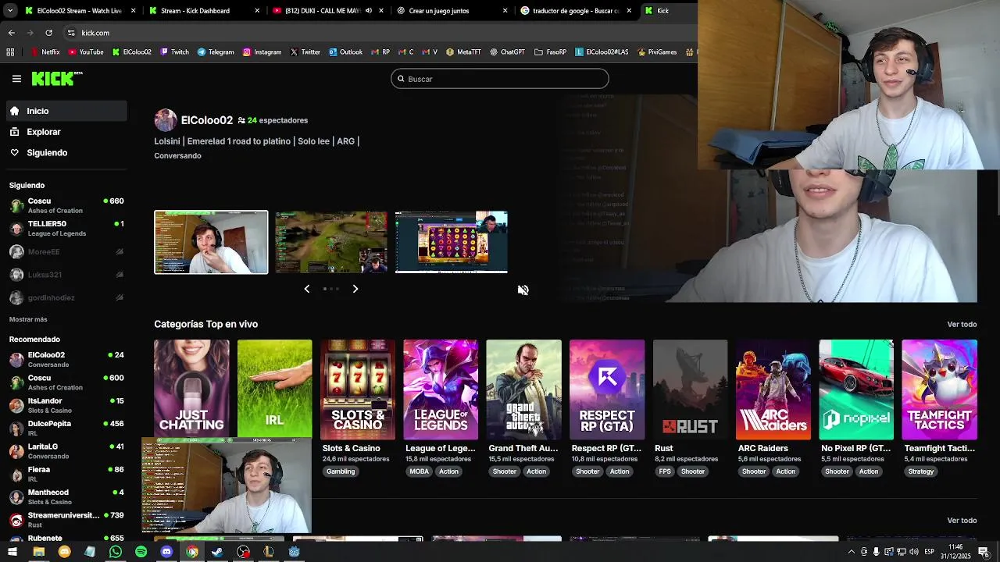The width and height of the screenshot is (1000, 562).
Task: Select the first featured stream thumbnail
Action: 211,242
